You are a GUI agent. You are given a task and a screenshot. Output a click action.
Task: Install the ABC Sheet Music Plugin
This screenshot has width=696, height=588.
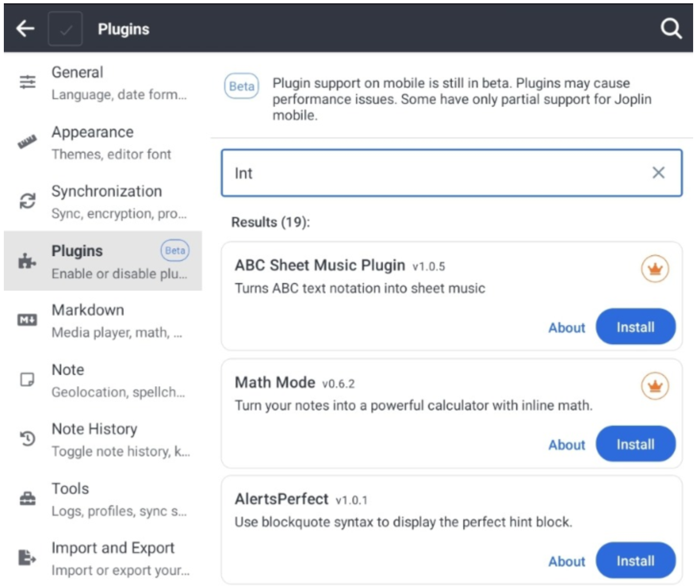point(635,327)
